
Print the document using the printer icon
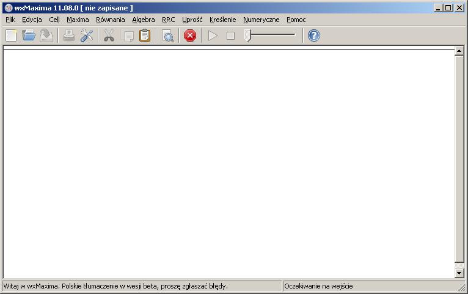click(69, 35)
